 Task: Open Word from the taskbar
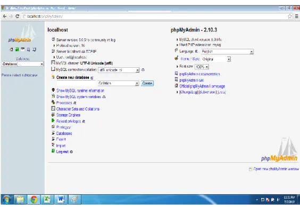tap(61, 200)
